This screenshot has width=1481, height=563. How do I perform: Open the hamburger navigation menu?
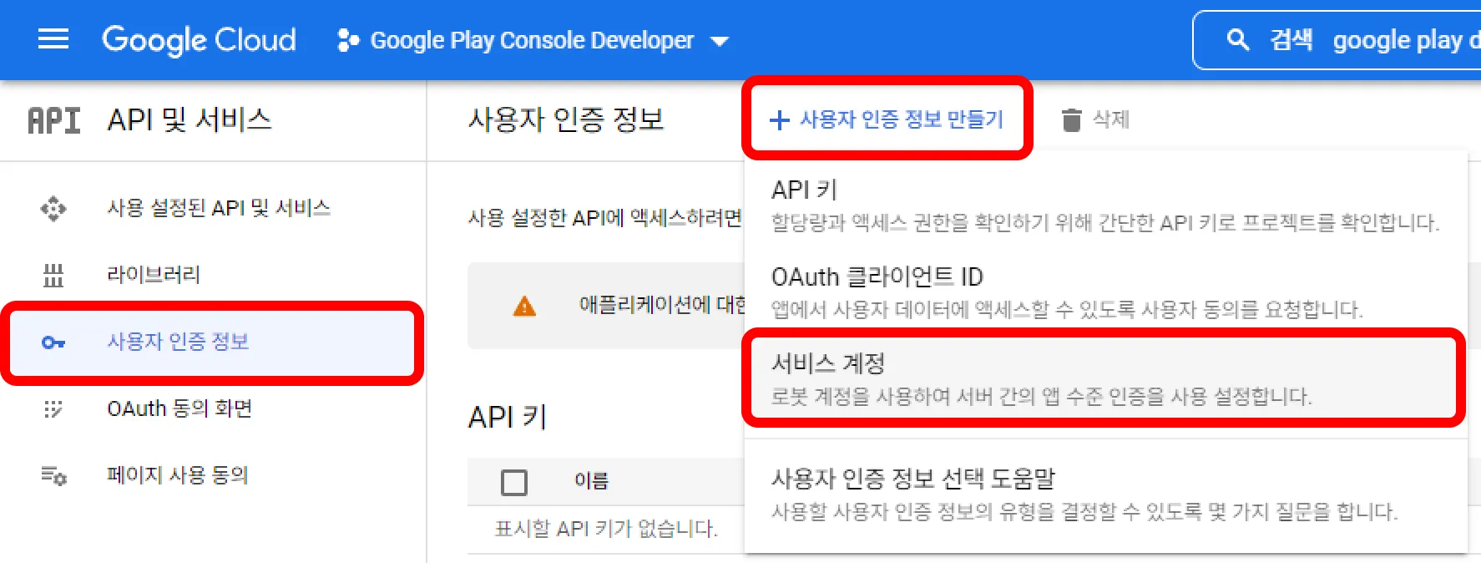tap(53, 39)
